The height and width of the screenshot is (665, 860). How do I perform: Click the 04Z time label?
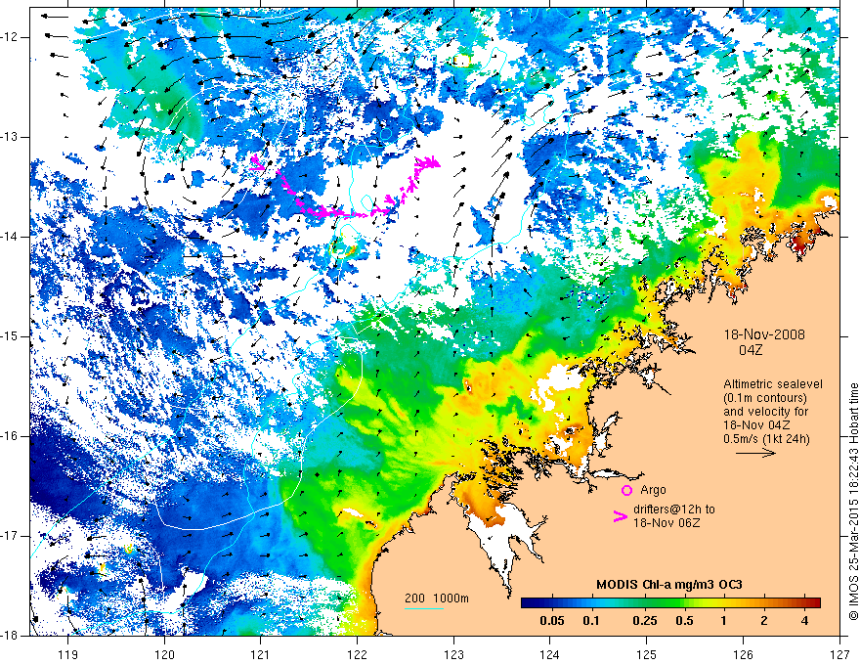coord(751,350)
